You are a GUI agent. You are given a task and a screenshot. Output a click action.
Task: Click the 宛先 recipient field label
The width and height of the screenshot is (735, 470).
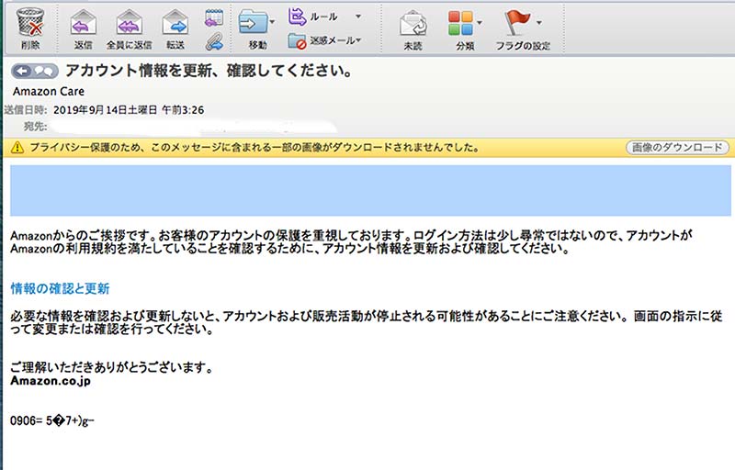[x=35, y=127]
